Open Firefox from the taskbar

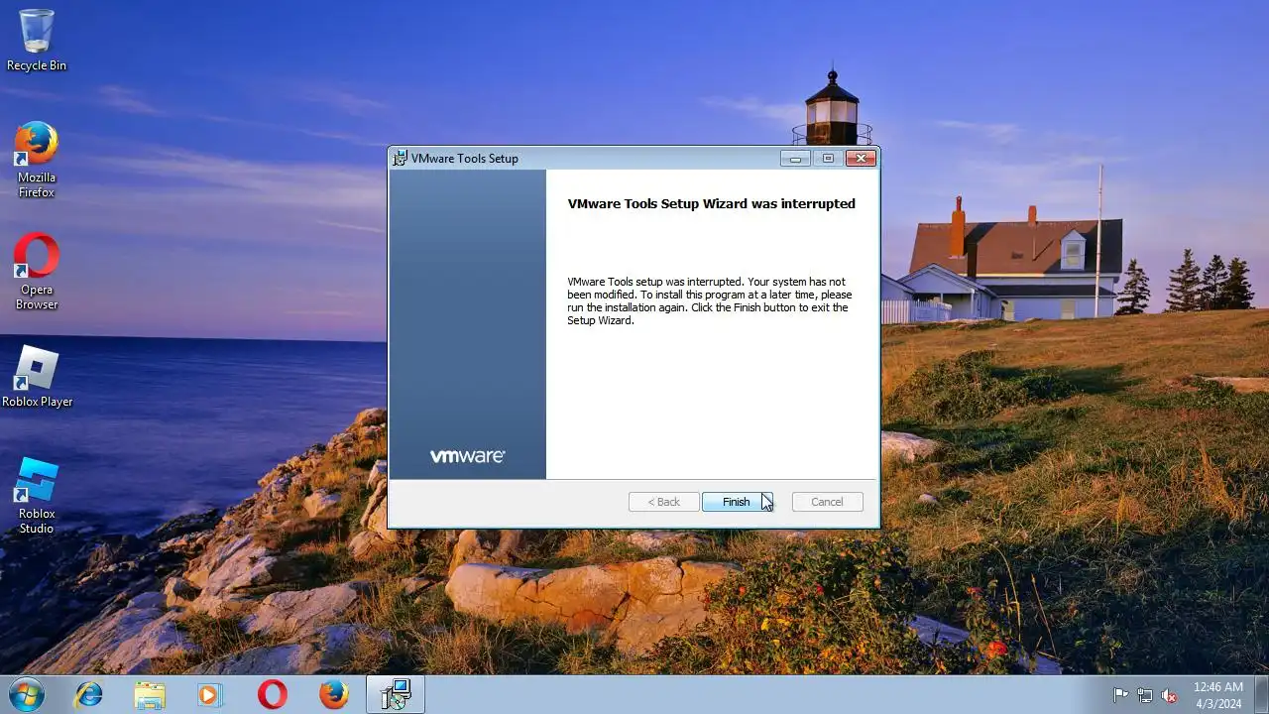click(334, 694)
